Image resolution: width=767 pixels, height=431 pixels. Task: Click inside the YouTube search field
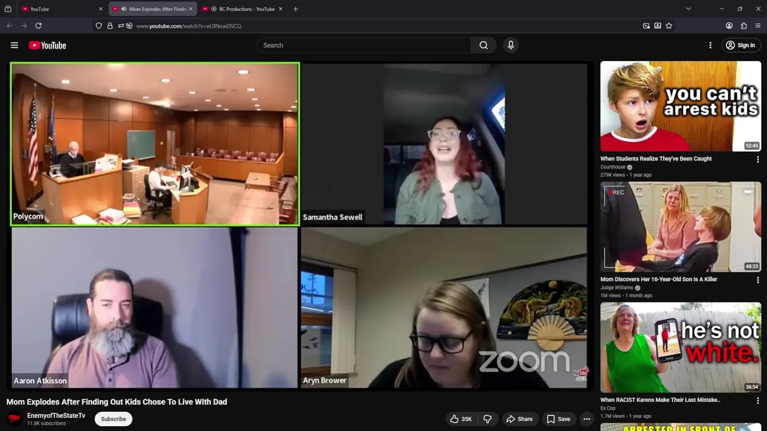pyautogui.click(x=364, y=45)
